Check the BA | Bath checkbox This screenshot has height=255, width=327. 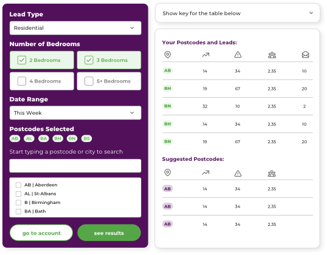coord(18,211)
